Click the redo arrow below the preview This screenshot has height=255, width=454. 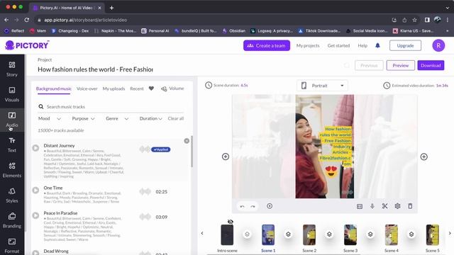pyautogui.click(x=253, y=206)
